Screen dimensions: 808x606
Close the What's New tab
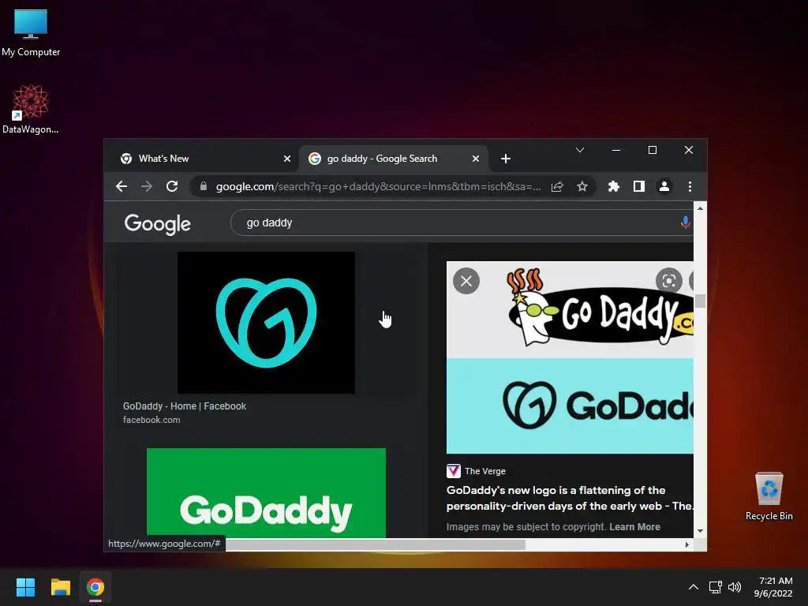(x=287, y=159)
